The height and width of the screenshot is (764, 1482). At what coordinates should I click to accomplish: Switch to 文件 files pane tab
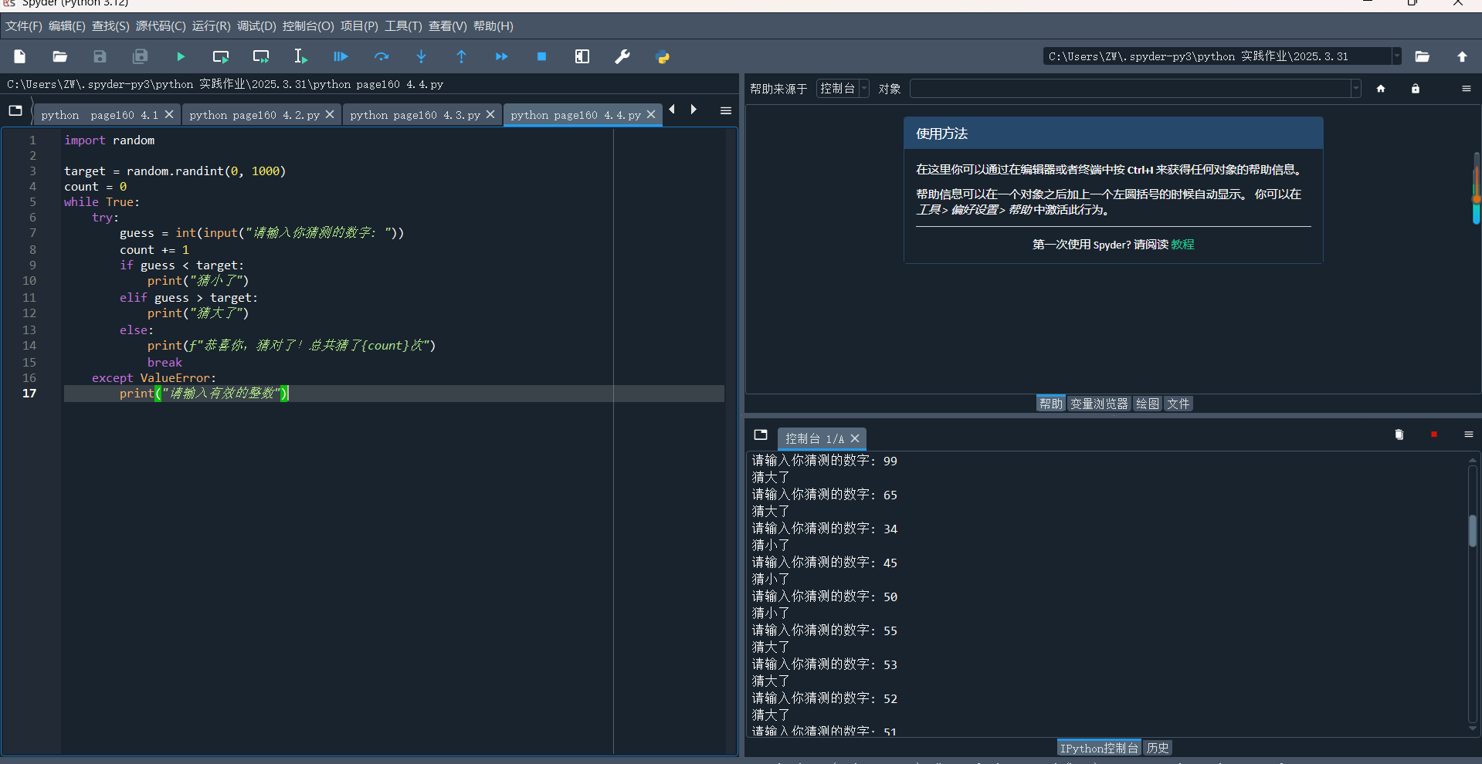click(1178, 404)
